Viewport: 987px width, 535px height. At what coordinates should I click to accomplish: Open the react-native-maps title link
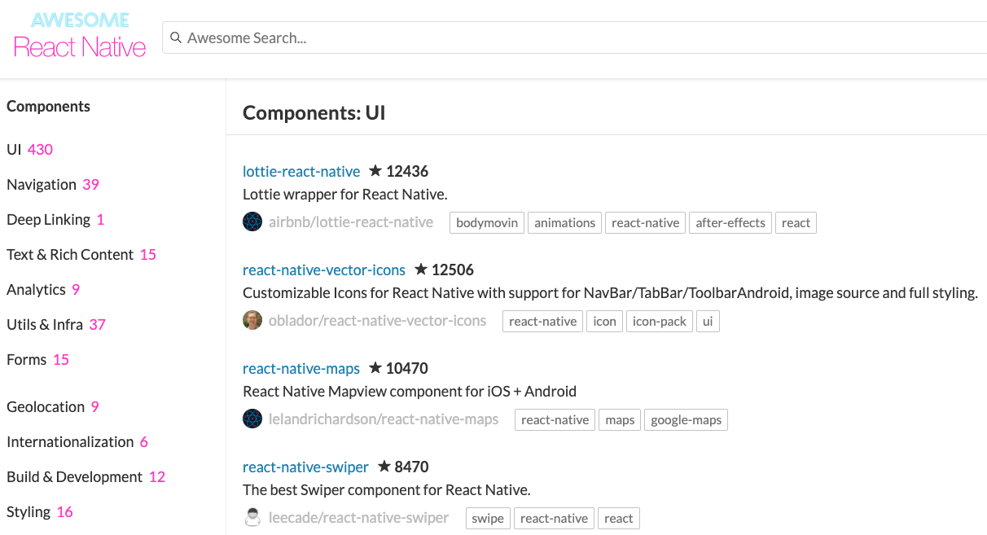tap(301, 368)
